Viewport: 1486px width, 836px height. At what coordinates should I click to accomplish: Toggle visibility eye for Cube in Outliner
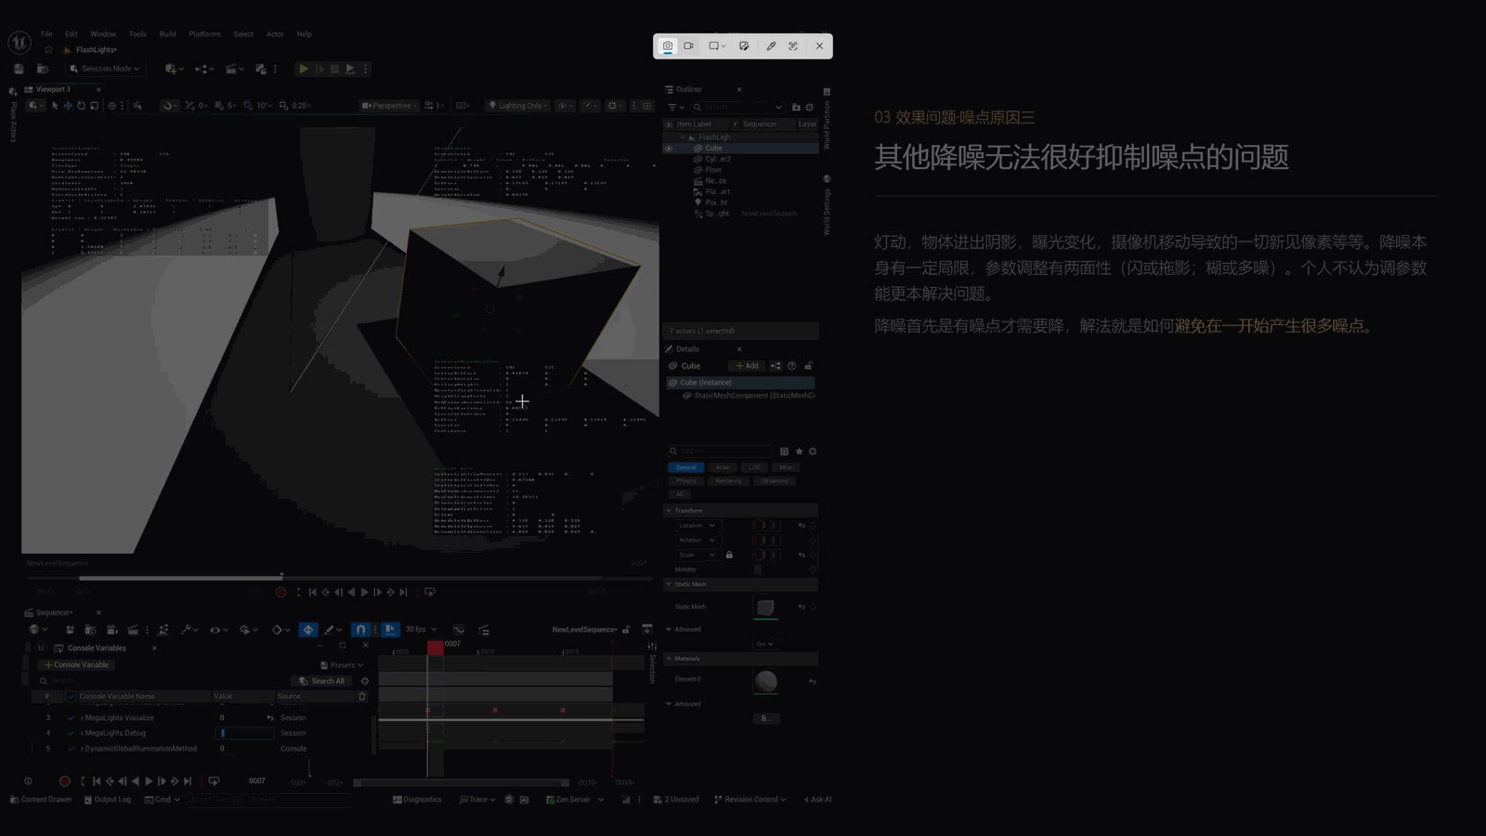coord(668,148)
